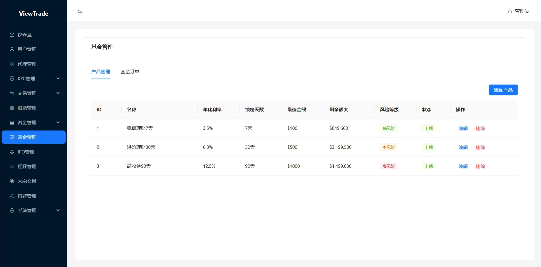Open 杠杆管理 in the sidebar menu

tap(34, 166)
